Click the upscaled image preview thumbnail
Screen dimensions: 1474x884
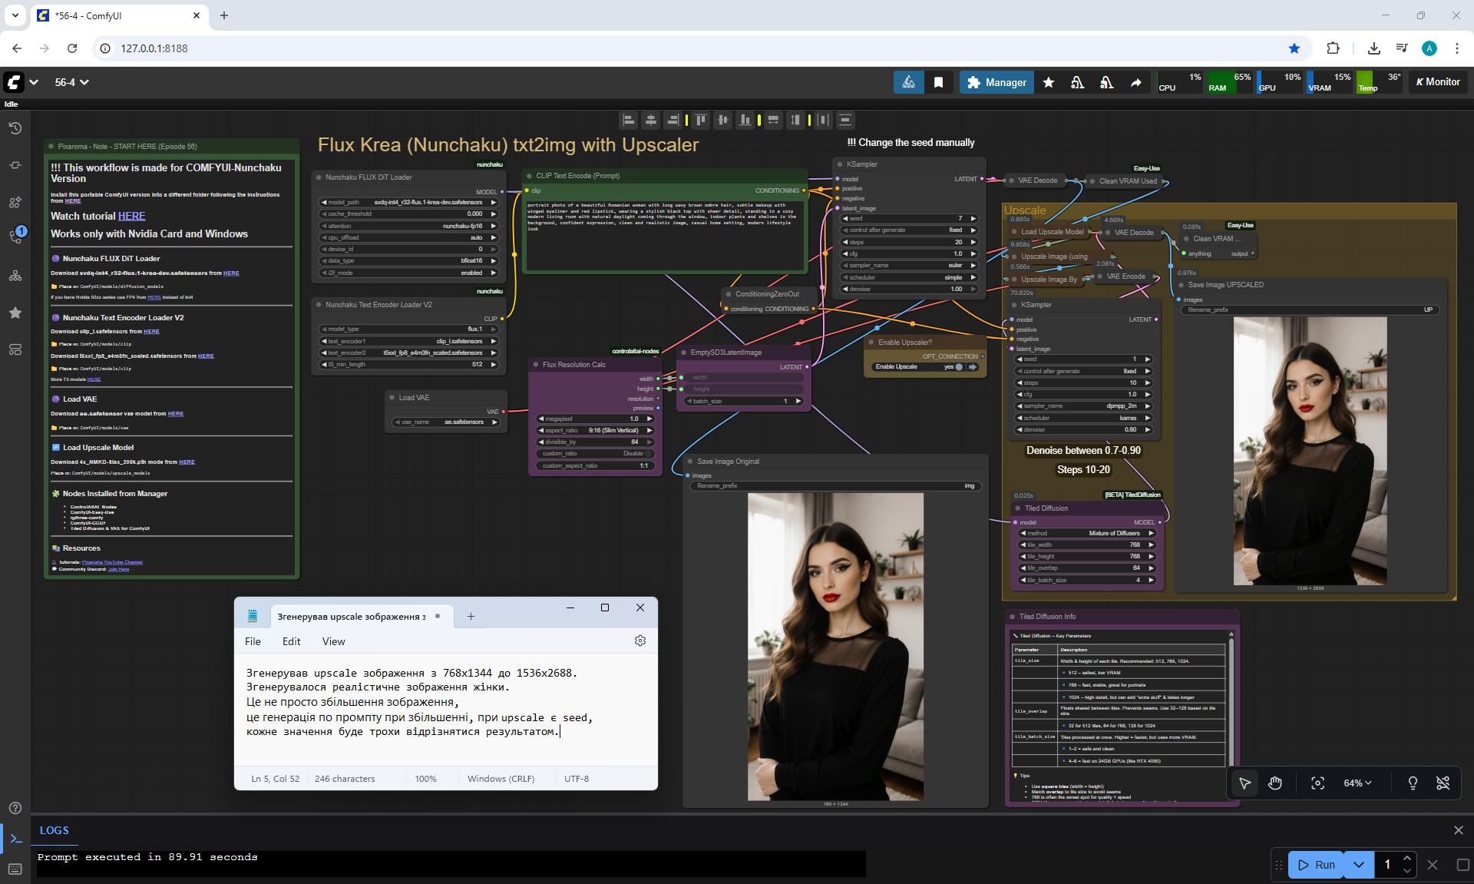pos(1310,451)
